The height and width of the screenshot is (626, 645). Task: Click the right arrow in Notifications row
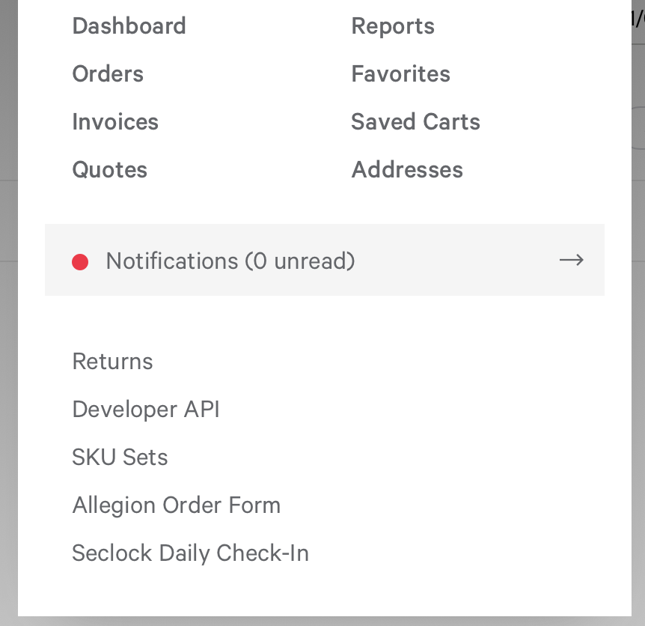click(x=572, y=260)
